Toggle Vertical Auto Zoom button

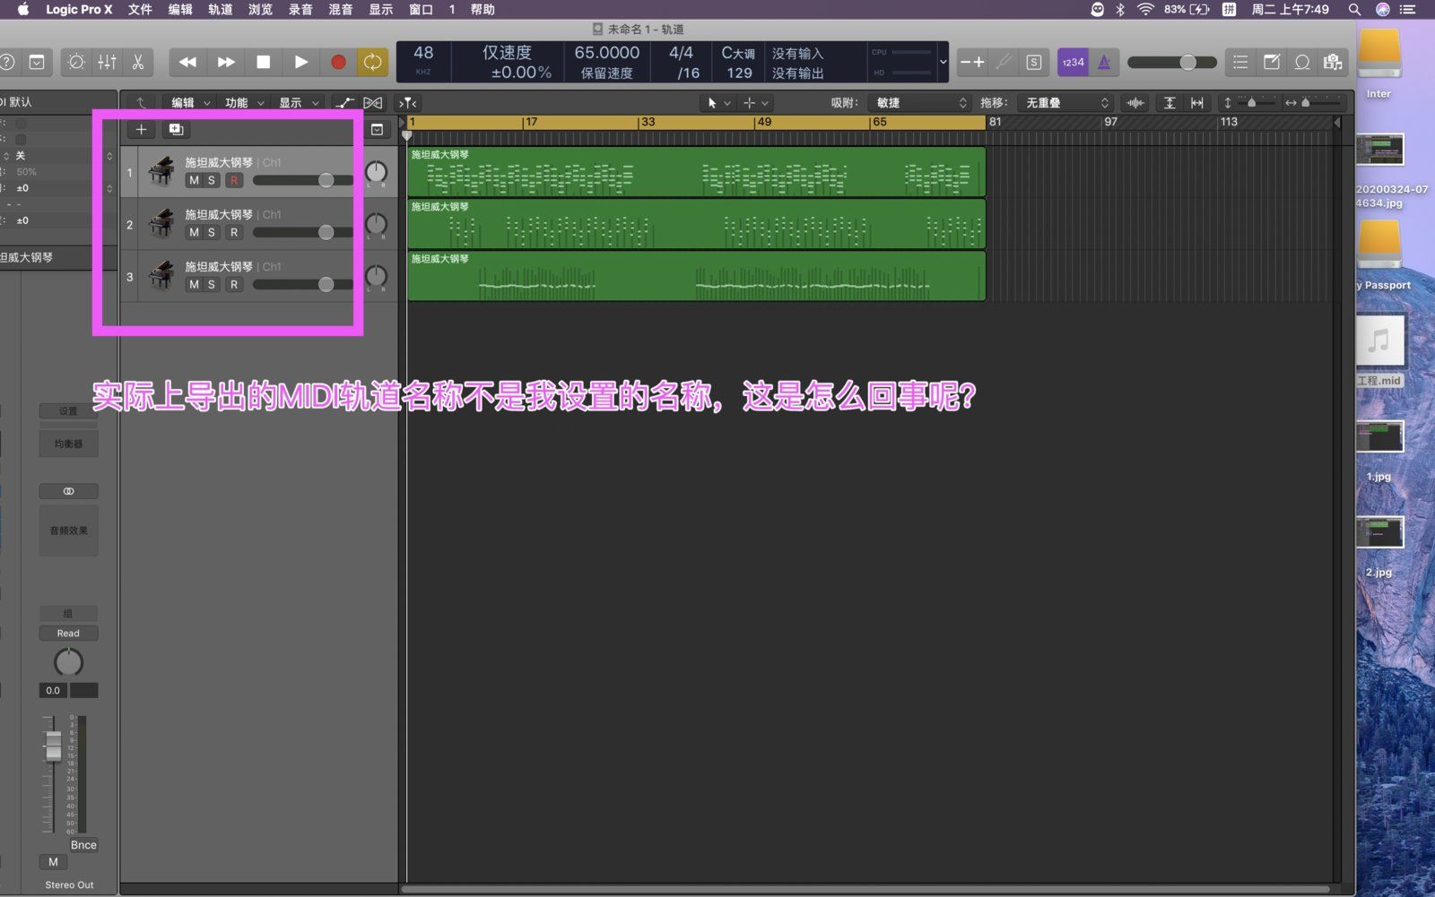[1170, 103]
